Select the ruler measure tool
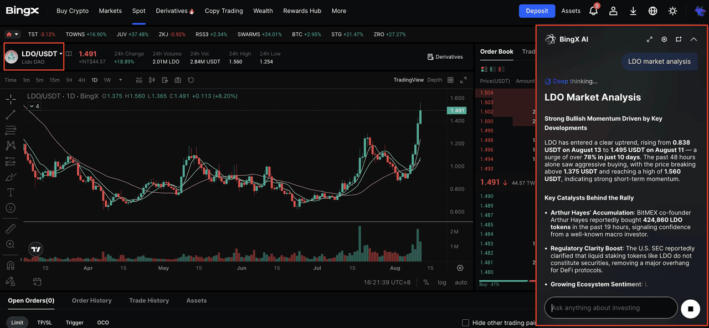 point(11,228)
